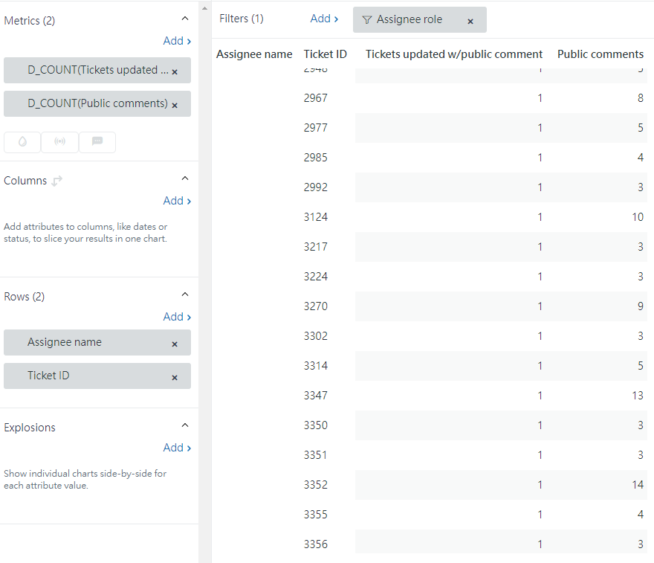
Task: Remove the Ticket ID row attribute
Action: tap(175, 377)
